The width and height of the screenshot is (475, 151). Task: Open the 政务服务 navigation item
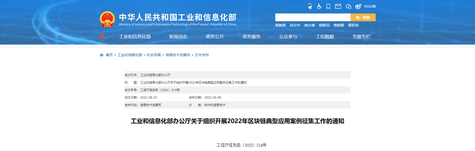[251, 37]
